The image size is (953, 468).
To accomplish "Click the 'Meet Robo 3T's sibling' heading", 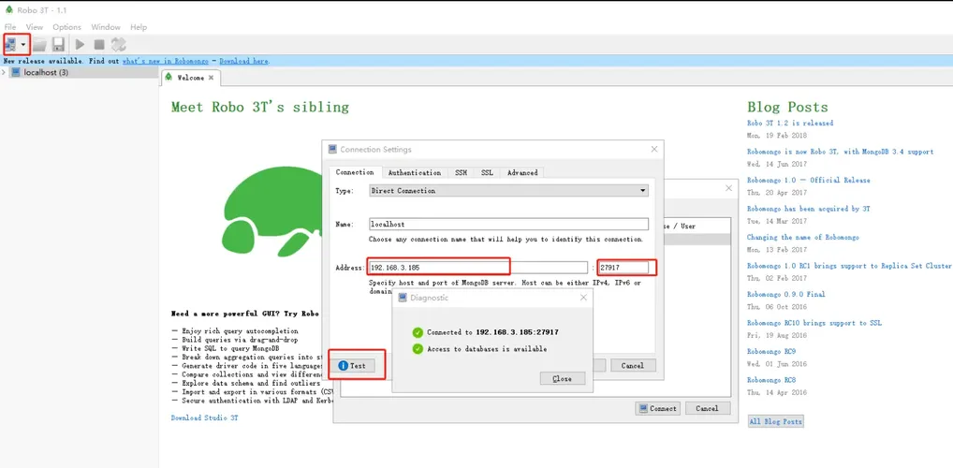I will [x=260, y=107].
